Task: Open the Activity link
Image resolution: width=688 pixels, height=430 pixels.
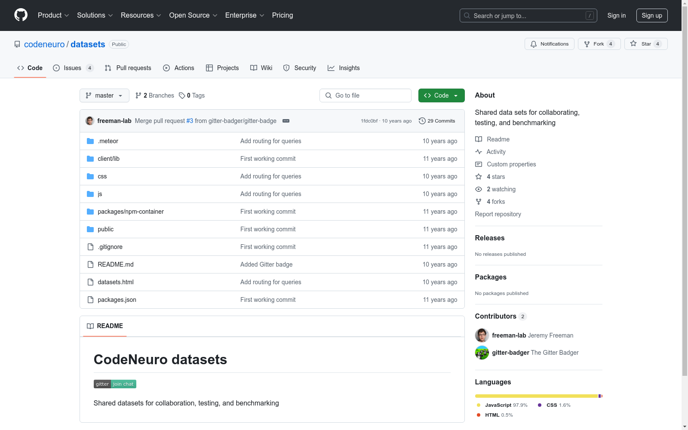Action: click(x=490, y=152)
